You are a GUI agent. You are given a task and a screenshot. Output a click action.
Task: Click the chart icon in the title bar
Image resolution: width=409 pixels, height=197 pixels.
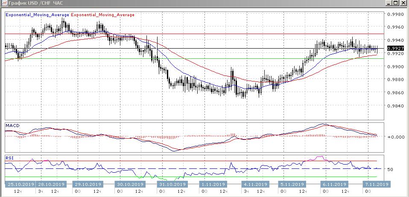click(x=4, y=3)
